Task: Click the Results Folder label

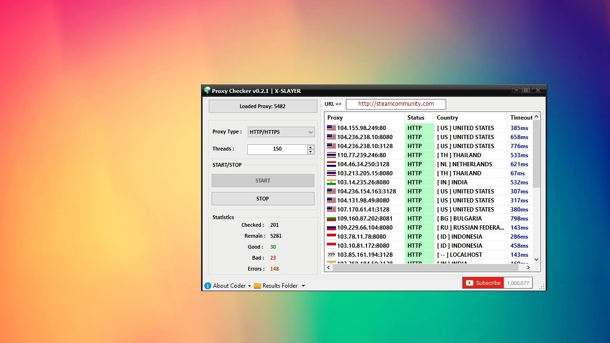Action: pyautogui.click(x=280, y=286)
